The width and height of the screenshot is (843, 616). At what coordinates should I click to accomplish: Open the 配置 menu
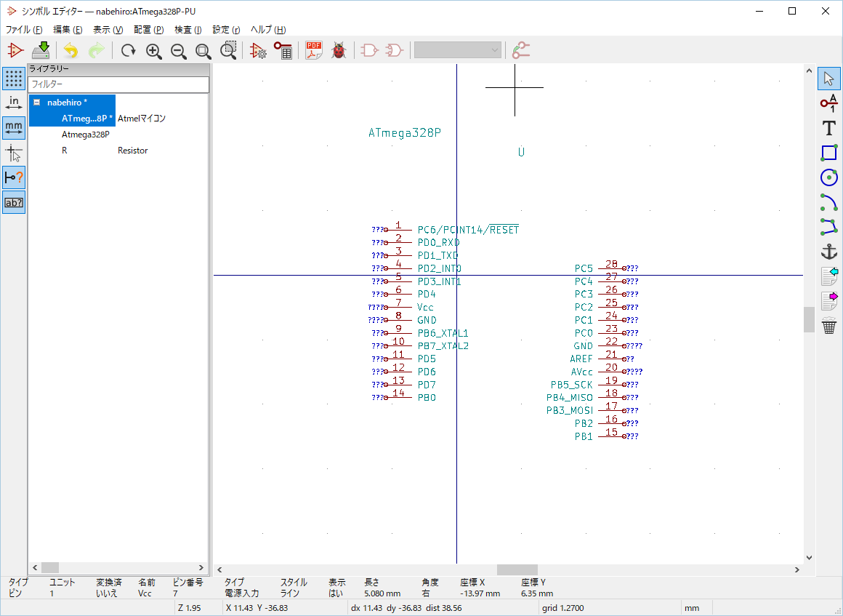pyautogui.click(x=148, y=30)
